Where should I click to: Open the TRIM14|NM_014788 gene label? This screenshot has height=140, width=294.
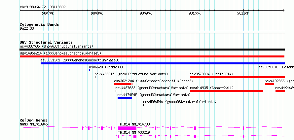click(x=134, y=124)
